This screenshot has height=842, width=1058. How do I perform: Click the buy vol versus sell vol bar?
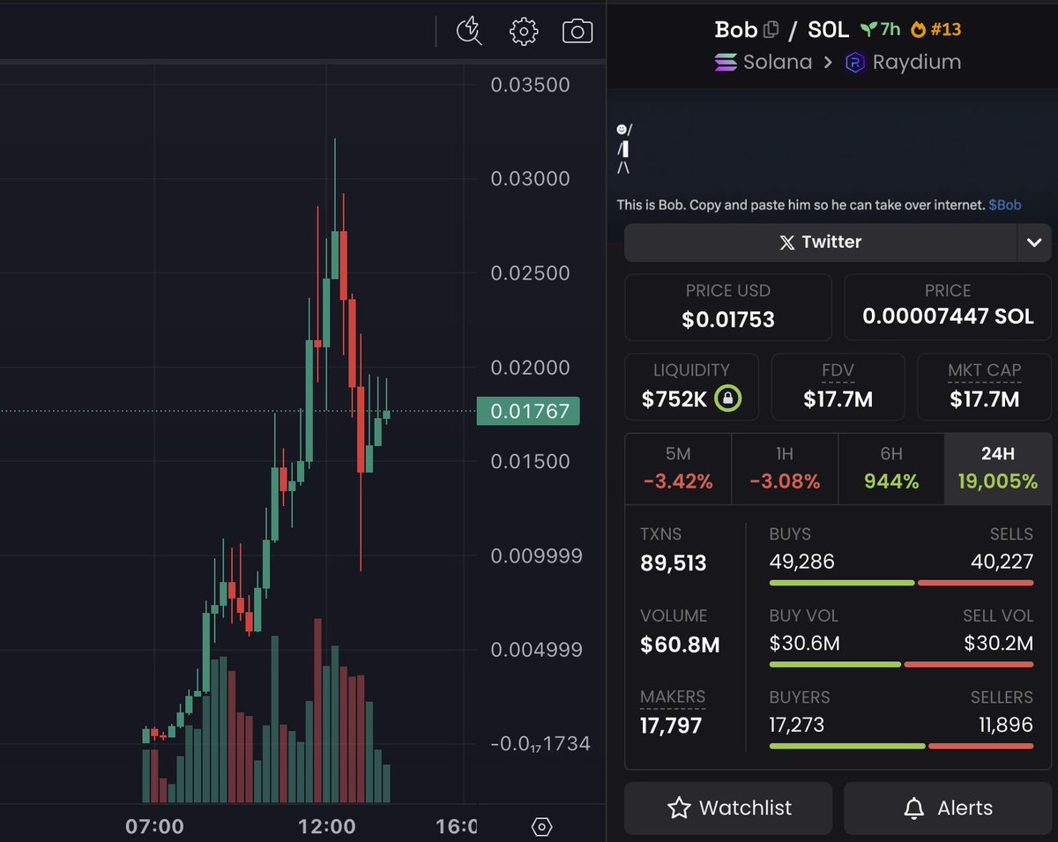901,664
